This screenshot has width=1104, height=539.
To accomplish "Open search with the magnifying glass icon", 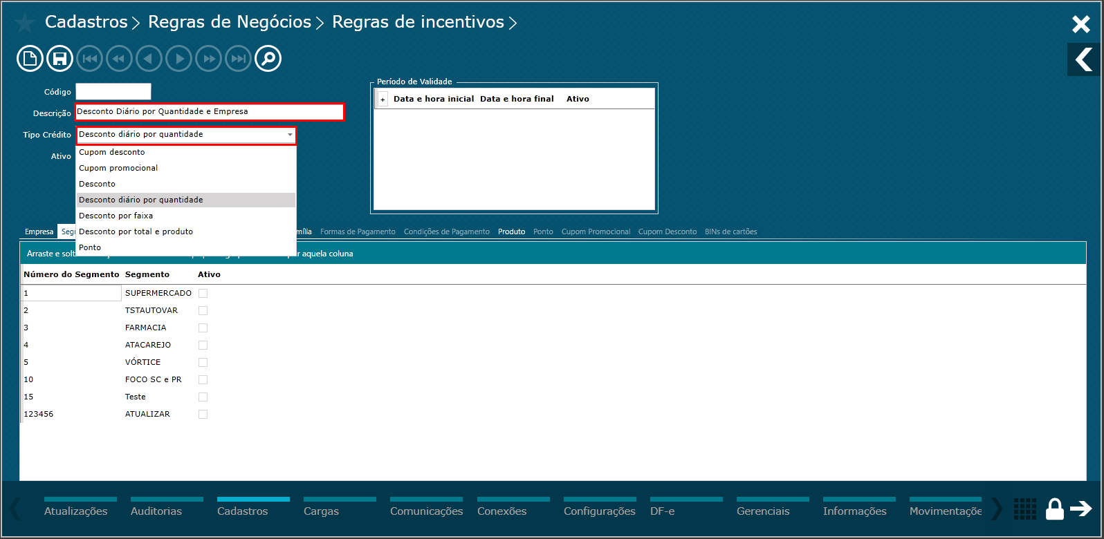I will tap(268, 59).
